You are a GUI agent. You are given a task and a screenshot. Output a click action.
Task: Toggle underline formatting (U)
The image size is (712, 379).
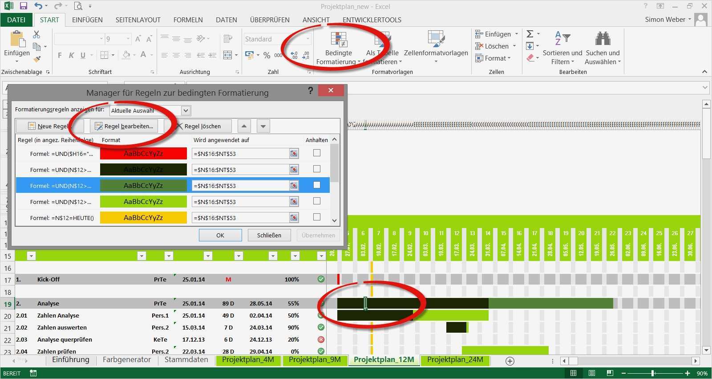tap(83, 55)
